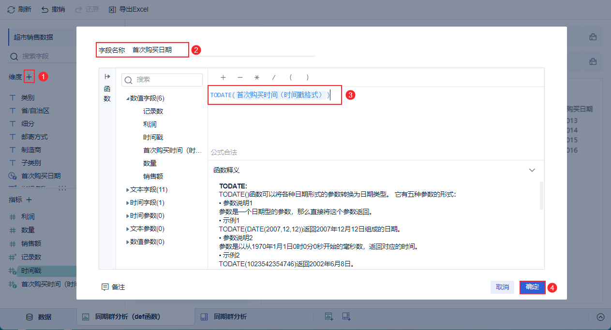Select the 数量 indicator in sidebar
Image resolution: width=611 pixels, height=330 pixels.
[28, 230]
